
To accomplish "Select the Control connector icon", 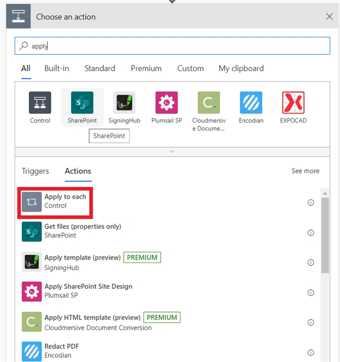I will pos(40,102).
